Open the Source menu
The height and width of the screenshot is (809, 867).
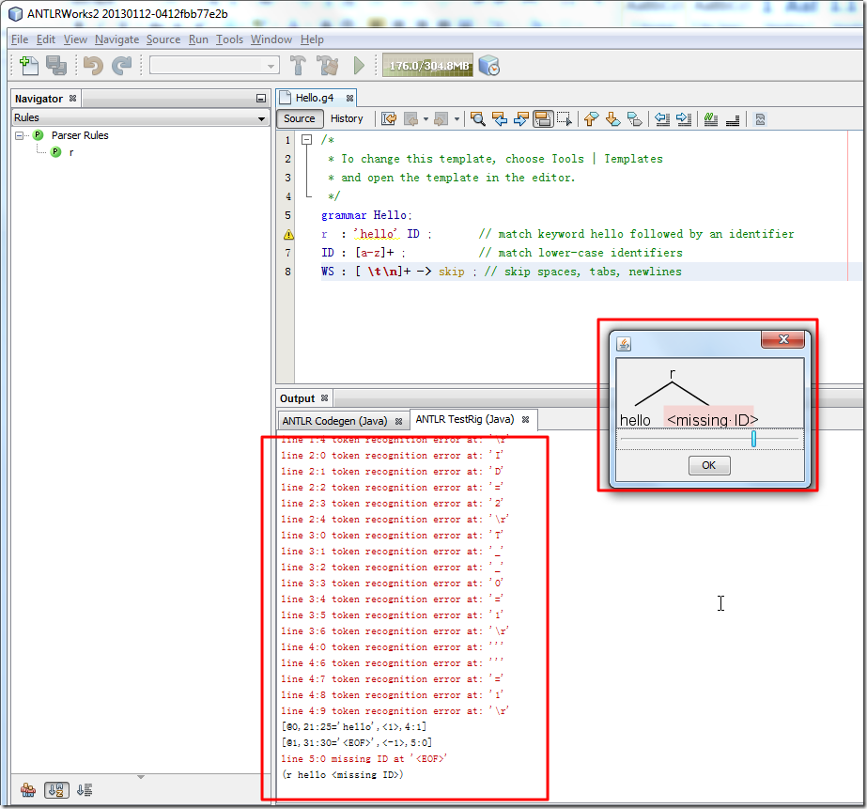click(163, 39)
